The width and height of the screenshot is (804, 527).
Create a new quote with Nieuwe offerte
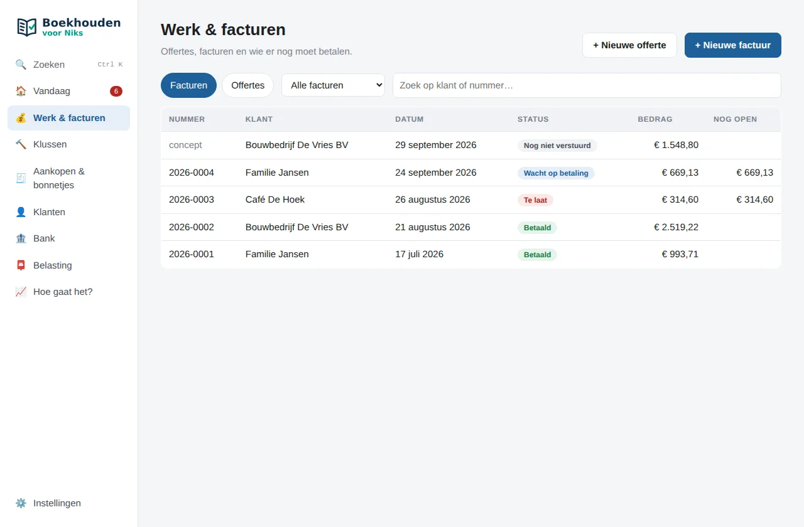(629, 45)
